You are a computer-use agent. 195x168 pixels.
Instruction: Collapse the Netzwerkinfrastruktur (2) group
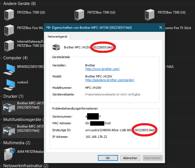point(1,166)
